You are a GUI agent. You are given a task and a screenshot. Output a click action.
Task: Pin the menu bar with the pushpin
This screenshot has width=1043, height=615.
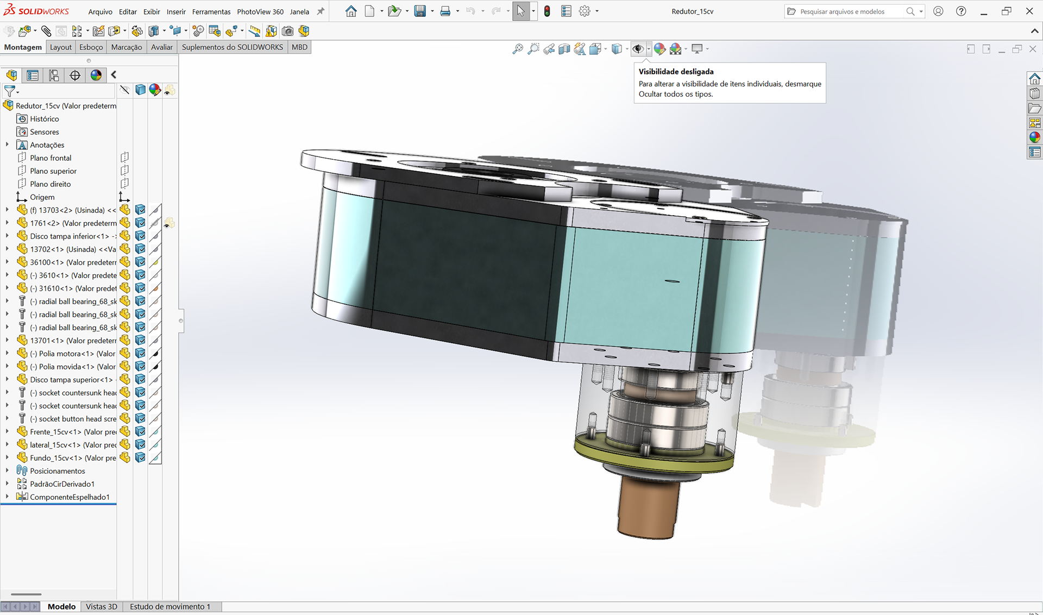[x=321, y=11]
